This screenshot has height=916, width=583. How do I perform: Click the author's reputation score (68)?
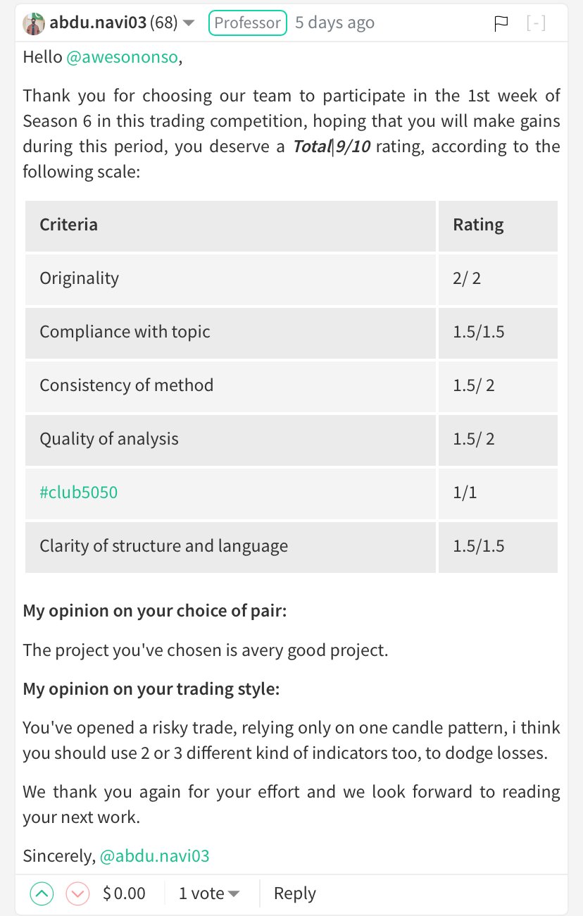click(163, 23)
